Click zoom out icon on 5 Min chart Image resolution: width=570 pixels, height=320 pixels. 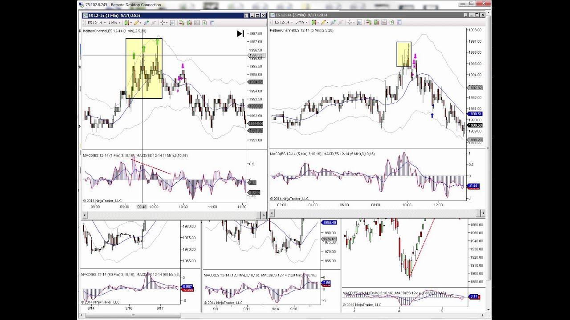[x=341, y=22]
